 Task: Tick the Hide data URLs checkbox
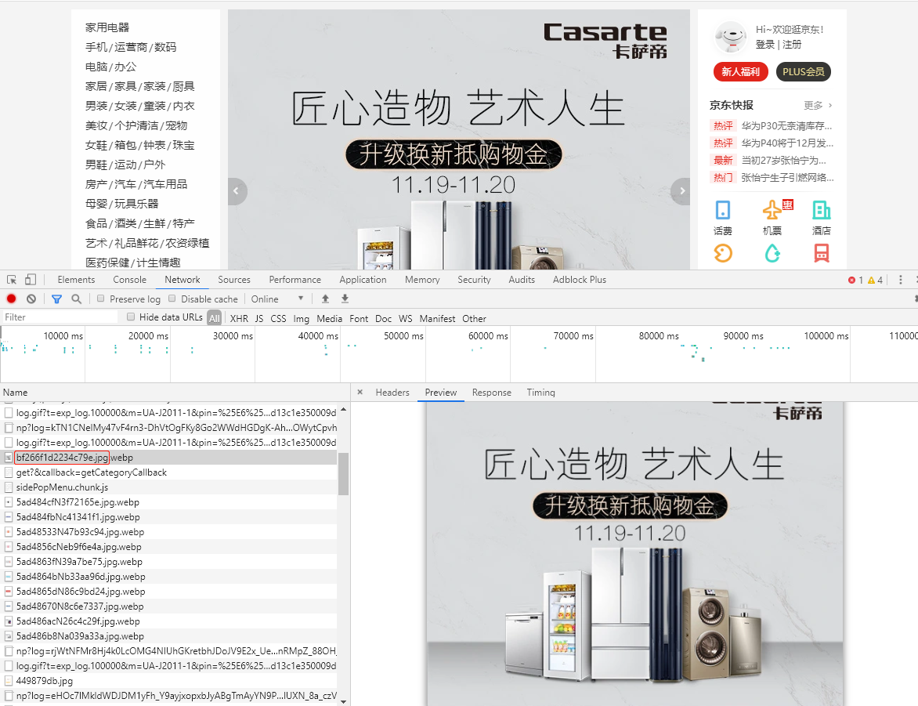131,317
